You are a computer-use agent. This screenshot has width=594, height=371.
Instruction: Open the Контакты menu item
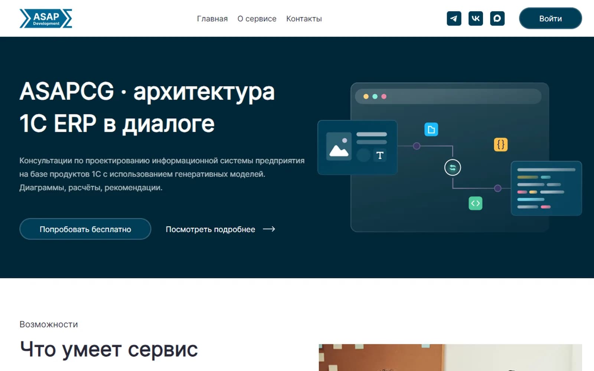[304, 19]
